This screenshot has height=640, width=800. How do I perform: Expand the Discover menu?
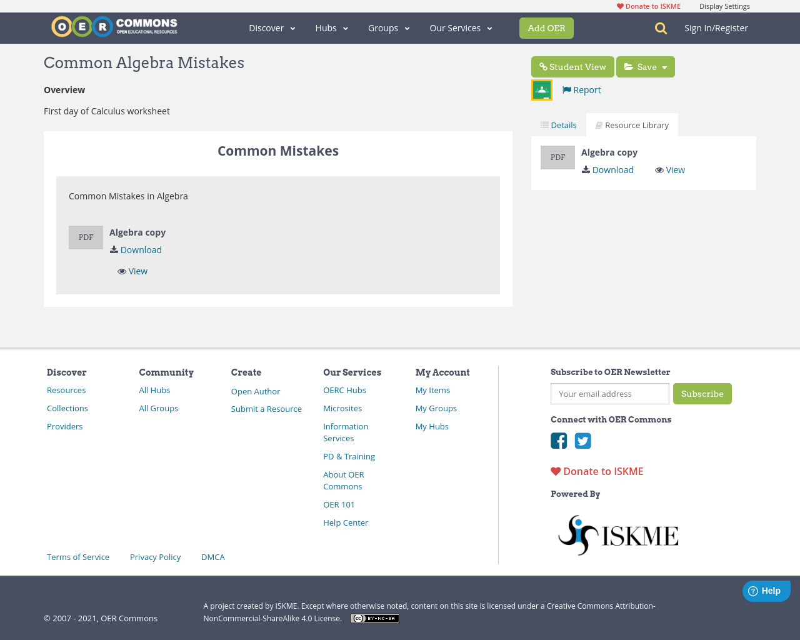pyautogui.click(x=272, y=28)
